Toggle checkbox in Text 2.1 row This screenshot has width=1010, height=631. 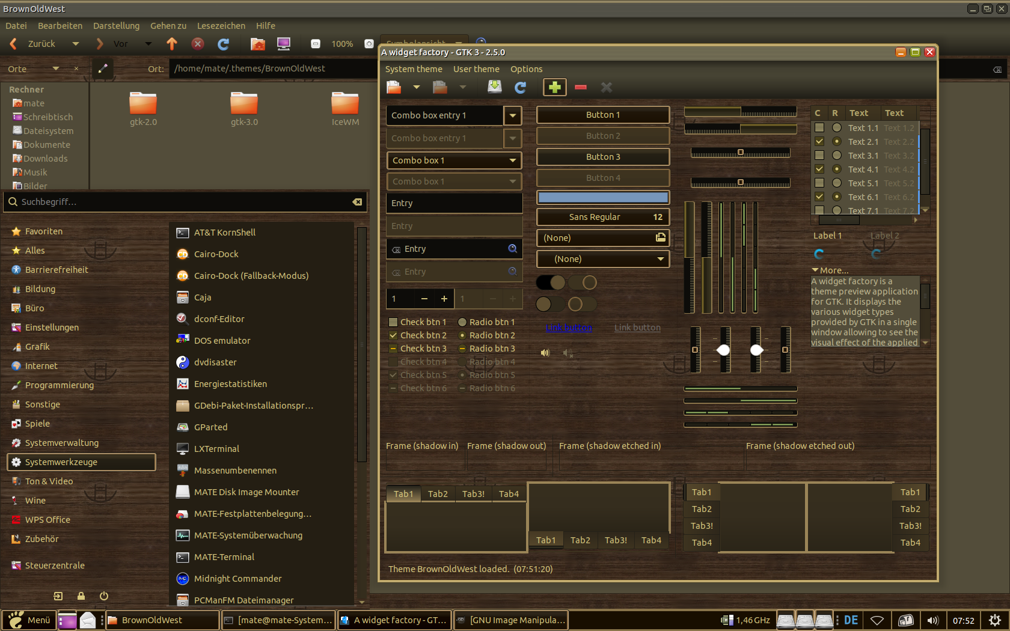[x=819, y=141]
